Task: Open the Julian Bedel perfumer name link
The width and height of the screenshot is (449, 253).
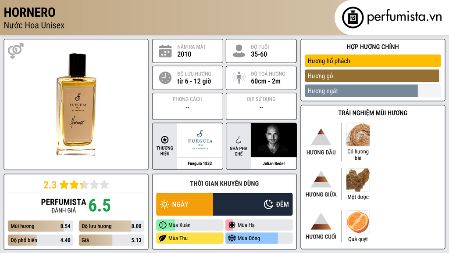Action: coord(274,163)
